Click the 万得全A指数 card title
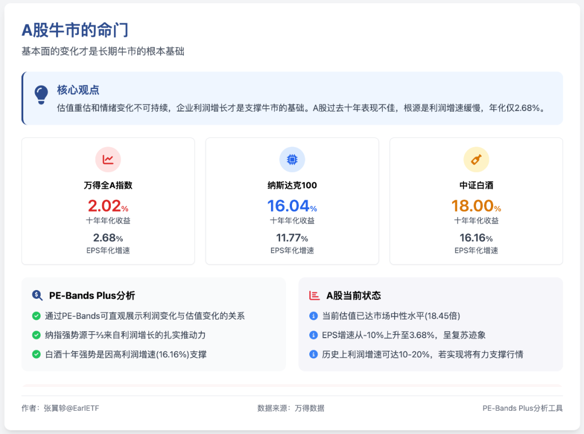The height and width of the screenshot is (434, 584). coord(108,185)
